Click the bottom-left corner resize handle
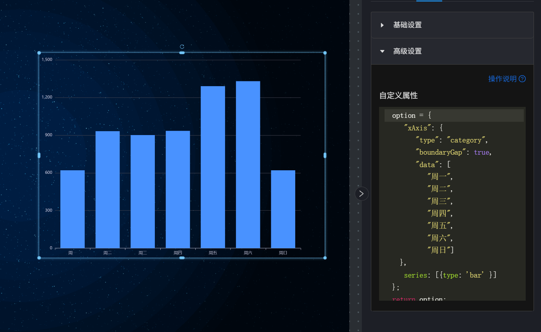Image resolution: width=541 pixels, height=332 pixels. pyautogui.click(x=39, y=258)
